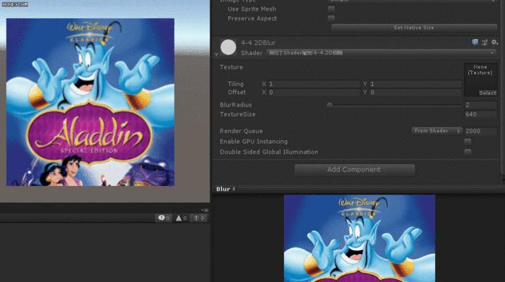The image size is (505, 282).
Task: Click the 4-4 2DBlur material sphere preview
Action: 228,47
